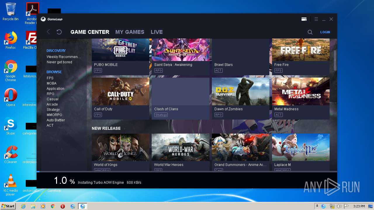Image resolution: width=374 pixels, height=210 pixels.
Task: Refresh the Game Center page
Action: click(59, 32)
